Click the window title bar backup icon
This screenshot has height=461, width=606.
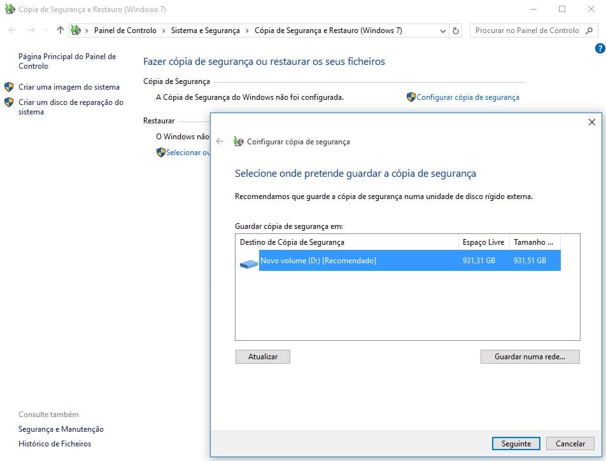tap(10, 9)
